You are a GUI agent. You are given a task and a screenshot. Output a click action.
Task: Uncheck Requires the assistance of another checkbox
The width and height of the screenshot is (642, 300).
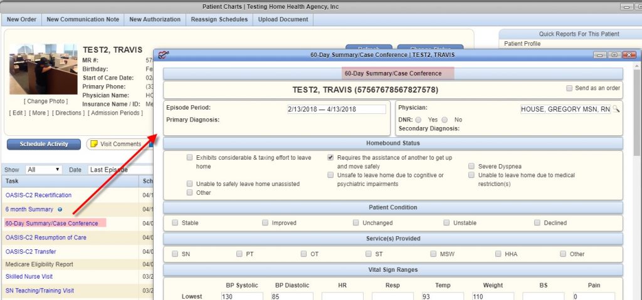pyautogui.click(x=330, y=158)
